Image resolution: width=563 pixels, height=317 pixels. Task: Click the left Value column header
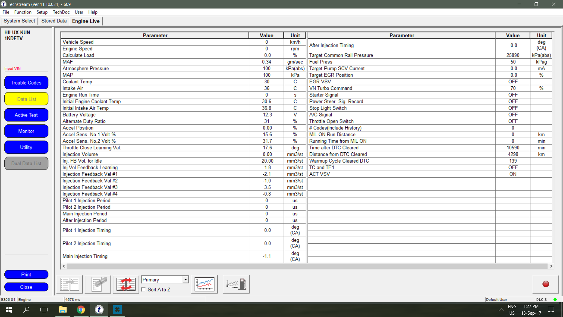266,36
